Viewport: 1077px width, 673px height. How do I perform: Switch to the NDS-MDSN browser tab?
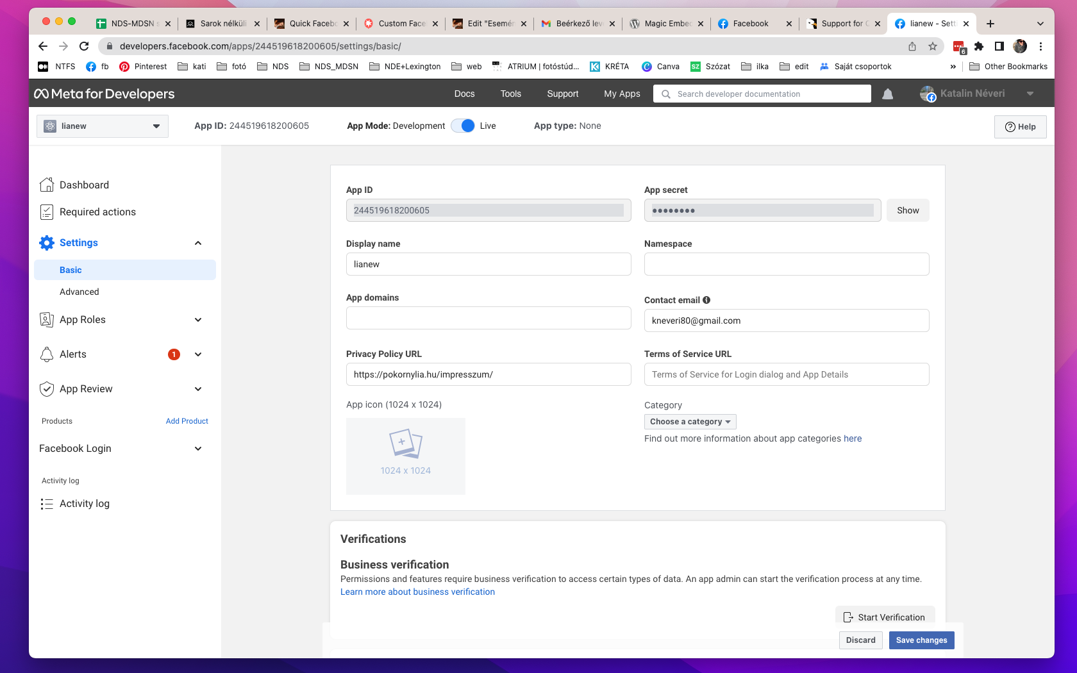tap(134, 24)
